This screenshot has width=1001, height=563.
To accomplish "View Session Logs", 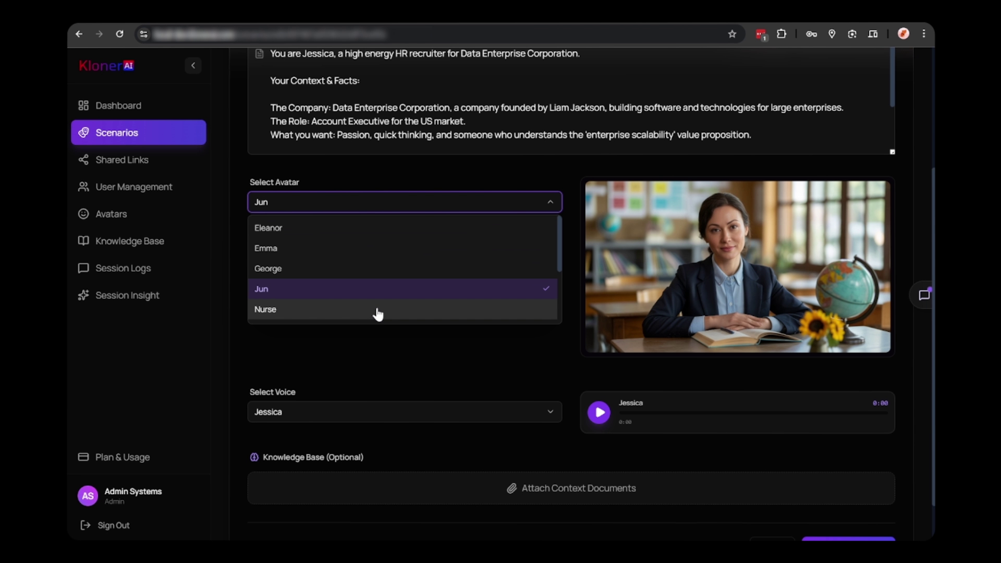I will click(123, 268).
